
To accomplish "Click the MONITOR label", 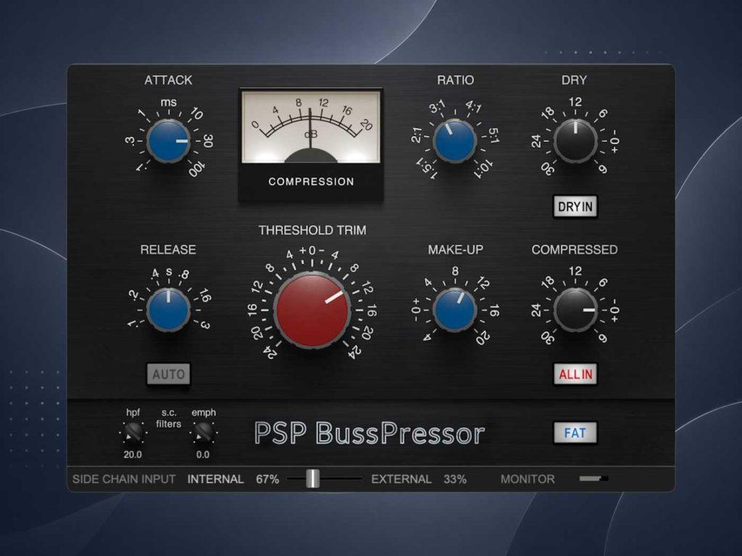I will [x=528, y=479].
